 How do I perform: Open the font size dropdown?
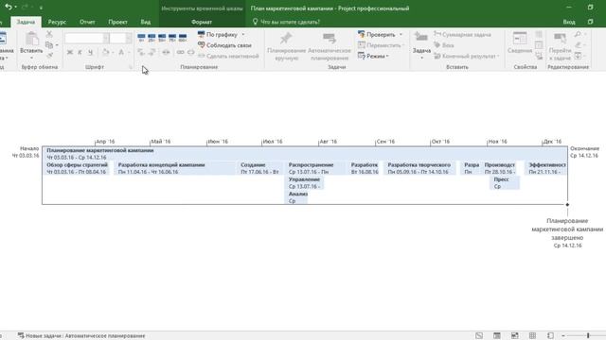point(129,38)
